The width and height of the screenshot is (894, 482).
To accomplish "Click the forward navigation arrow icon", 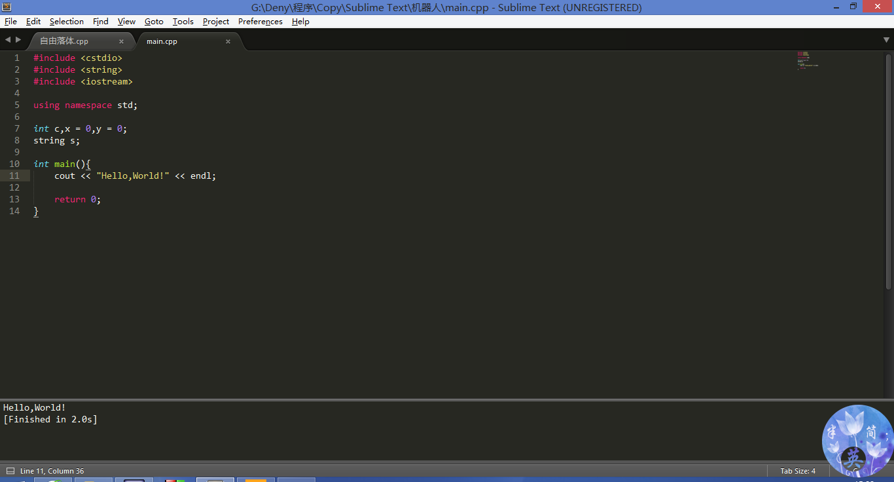I will (18, 39).
